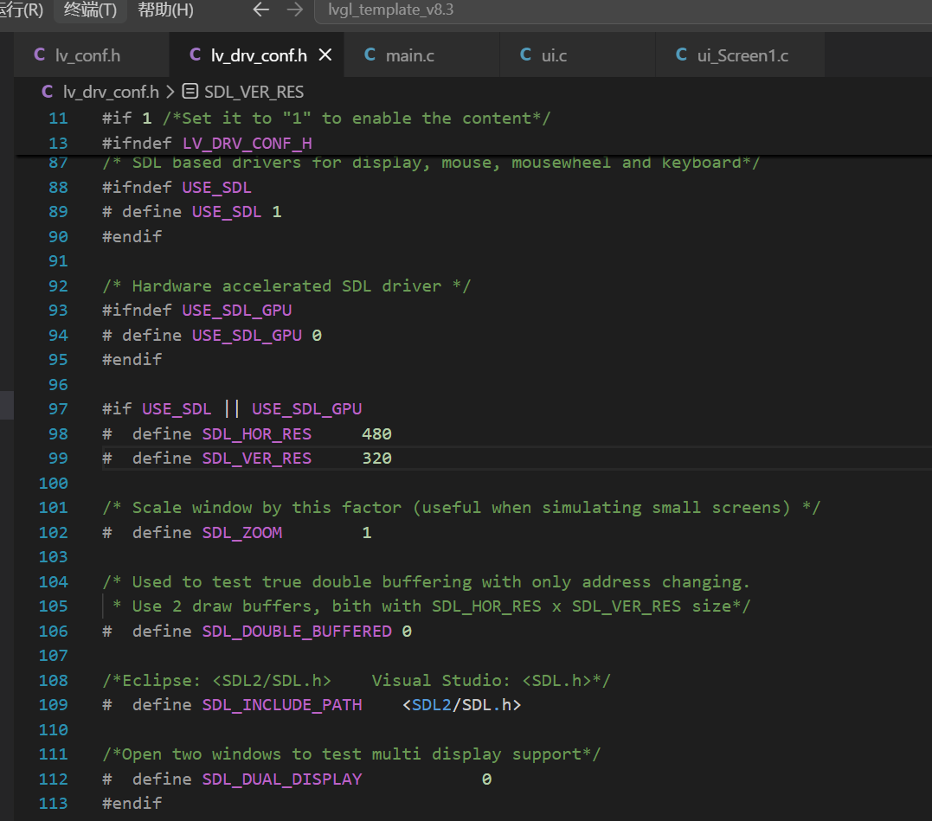Click line number 88
The image size is (932, 821).
pos(58,188)
